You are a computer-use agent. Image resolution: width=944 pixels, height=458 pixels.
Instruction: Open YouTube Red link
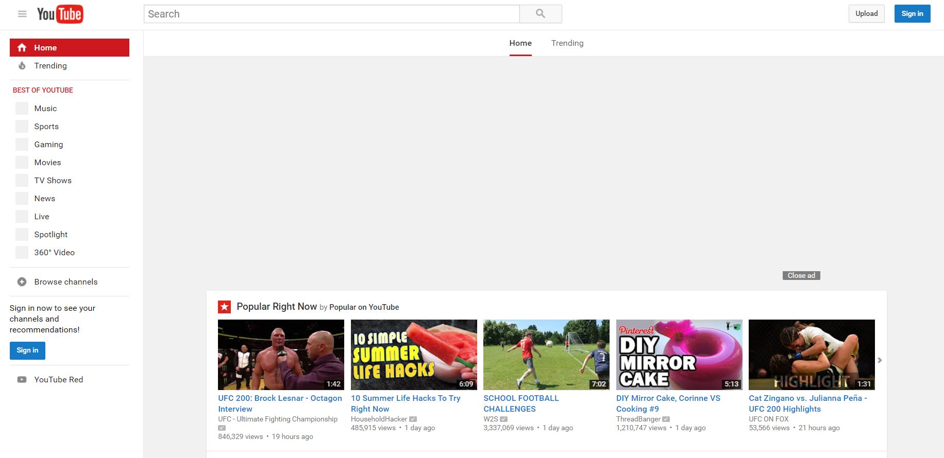click(x=59, y=380)
